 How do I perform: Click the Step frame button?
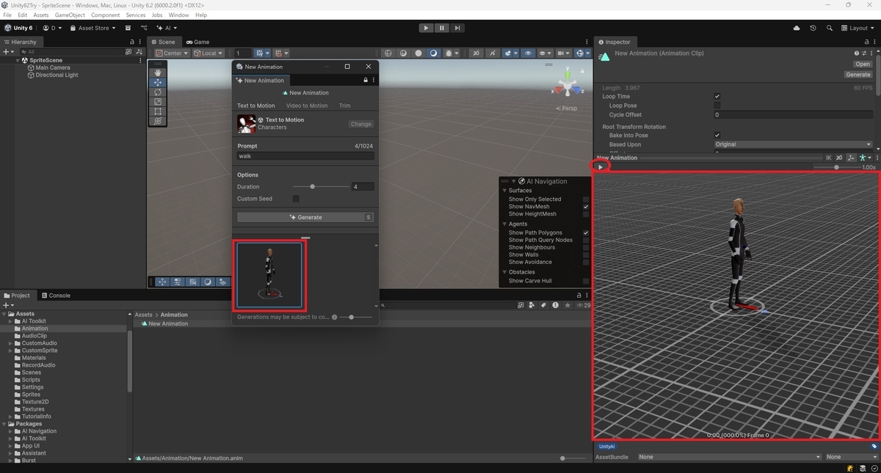[457, 28]
